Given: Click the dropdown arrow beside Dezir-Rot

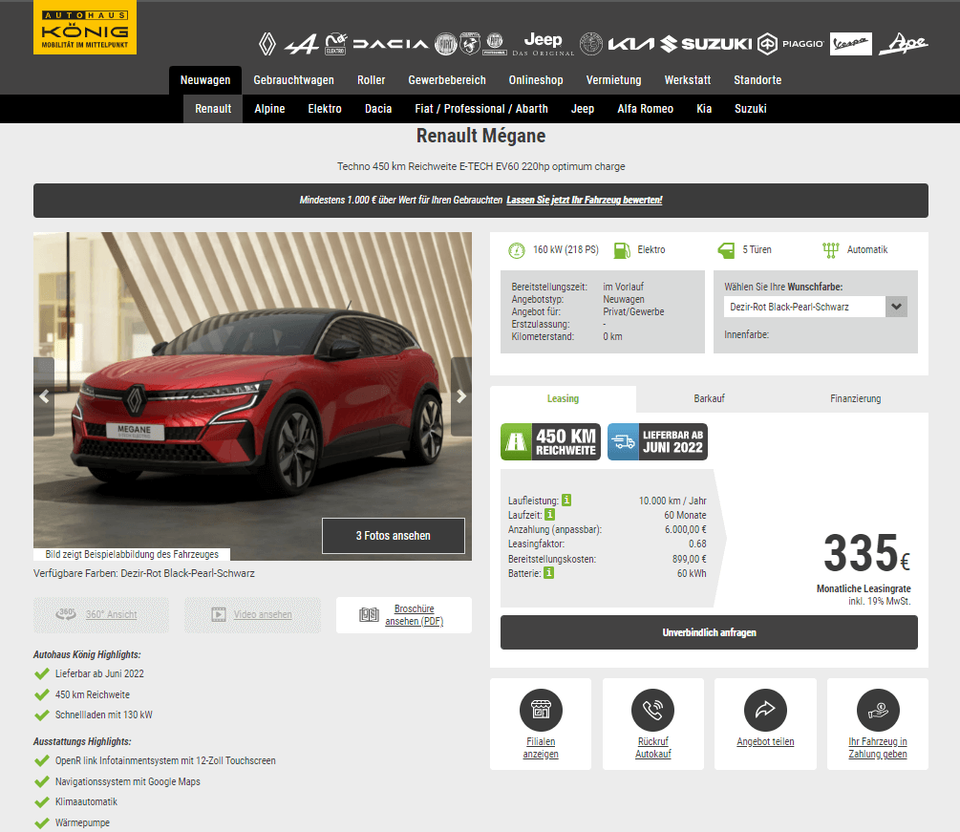Looking at the screenshot, I should [x=896, y=307].
